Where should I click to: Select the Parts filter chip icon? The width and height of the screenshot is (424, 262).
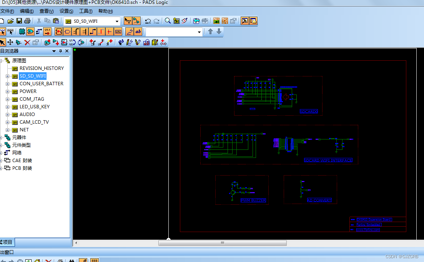22,32
